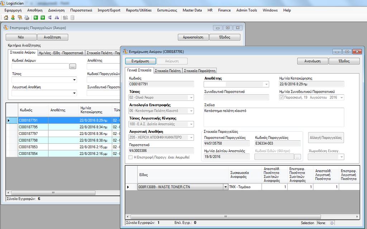Select row C000187795 in the list
The image size is (367, 229).
click(x=63, y=127)
